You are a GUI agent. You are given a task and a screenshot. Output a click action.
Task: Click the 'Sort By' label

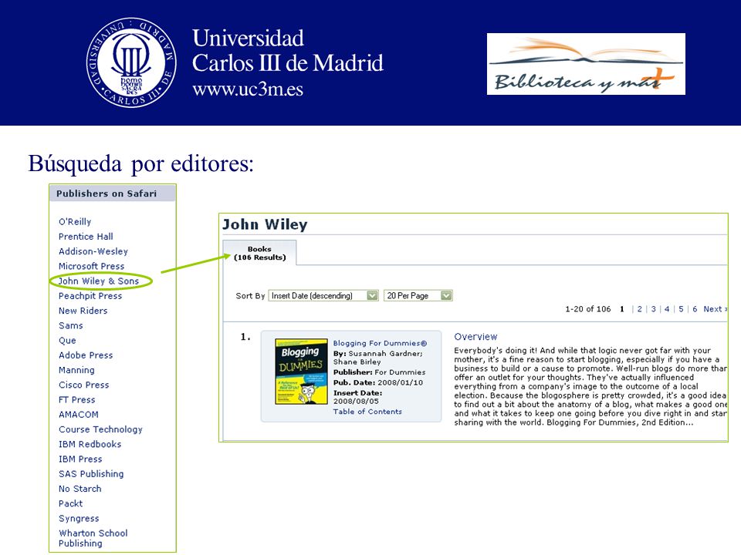pyautogui.click(x=250, y=296)
